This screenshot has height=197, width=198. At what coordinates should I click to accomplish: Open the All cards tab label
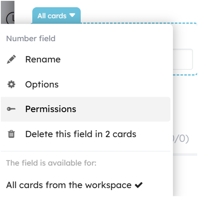[52, 16]
